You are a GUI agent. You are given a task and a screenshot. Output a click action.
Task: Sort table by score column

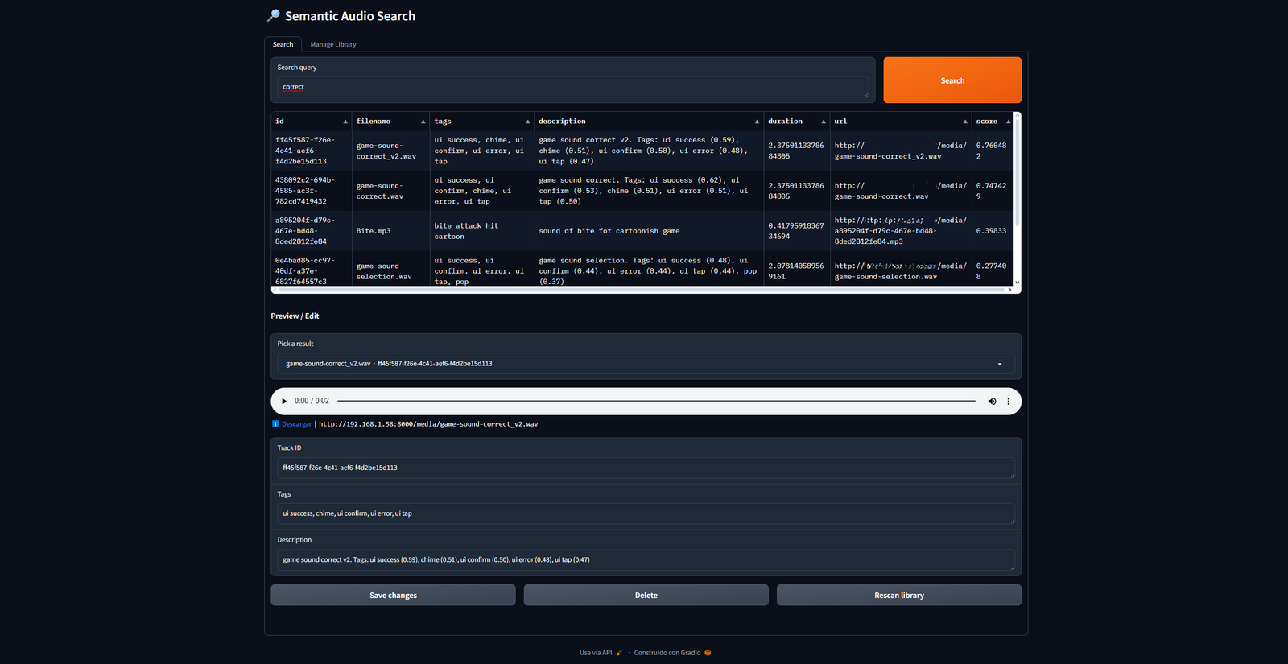coord(1008,122)
